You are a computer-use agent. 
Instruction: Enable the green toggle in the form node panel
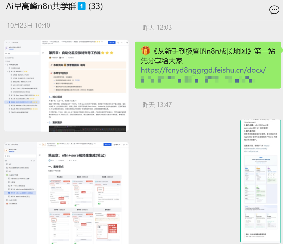99,204
